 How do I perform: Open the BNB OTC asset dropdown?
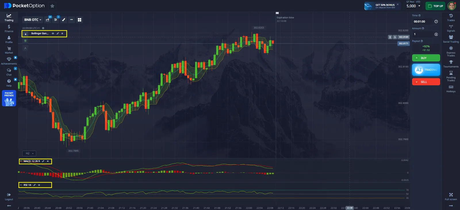pos(32,20)
